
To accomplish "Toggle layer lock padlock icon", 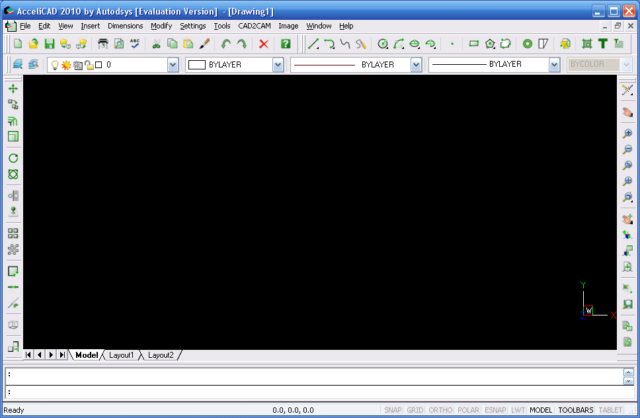I will click(x=89, y=65).
